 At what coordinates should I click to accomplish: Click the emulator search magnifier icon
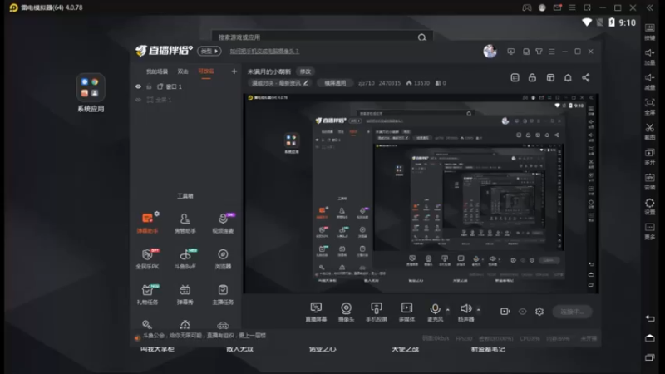click(422, 37)
